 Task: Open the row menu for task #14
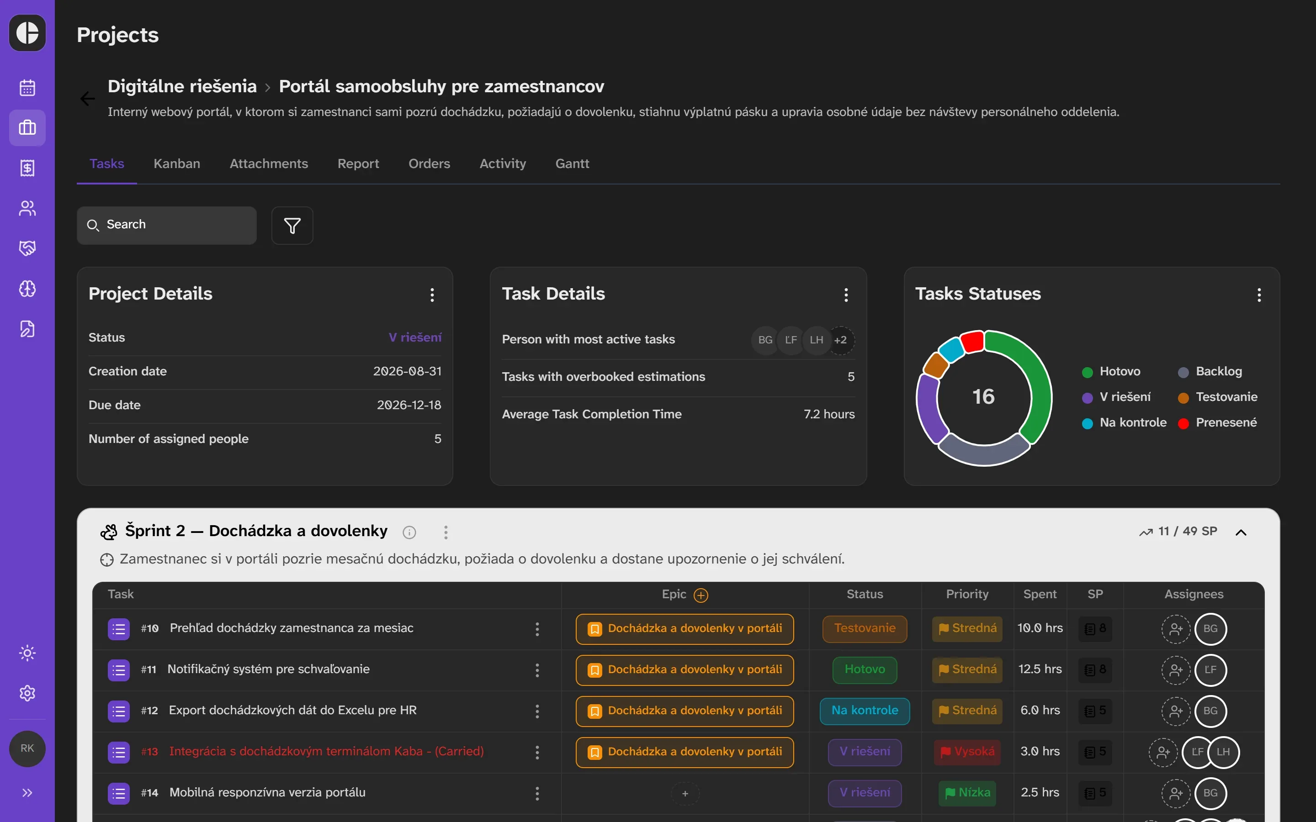tap(537, 793)
